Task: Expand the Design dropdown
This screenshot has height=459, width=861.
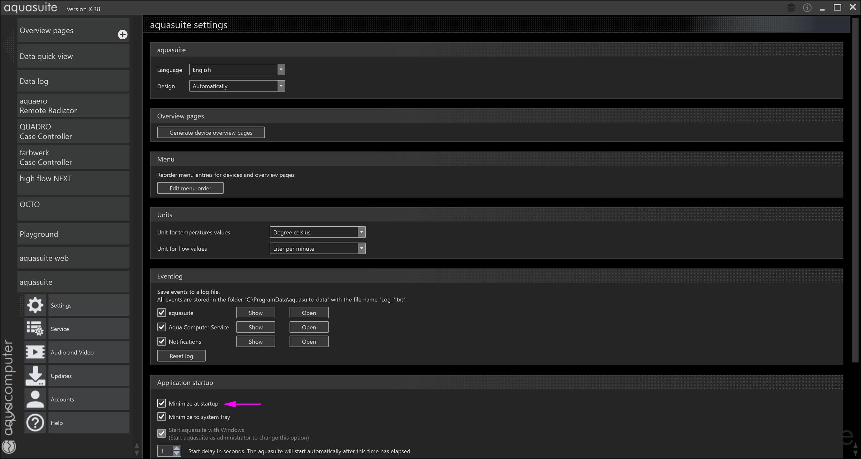Action: click(x=237, y=86)
